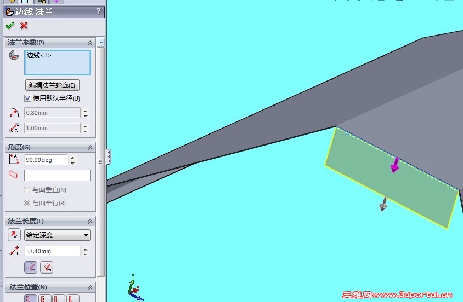Choose the fourth flange position icon

click(72, 298)
